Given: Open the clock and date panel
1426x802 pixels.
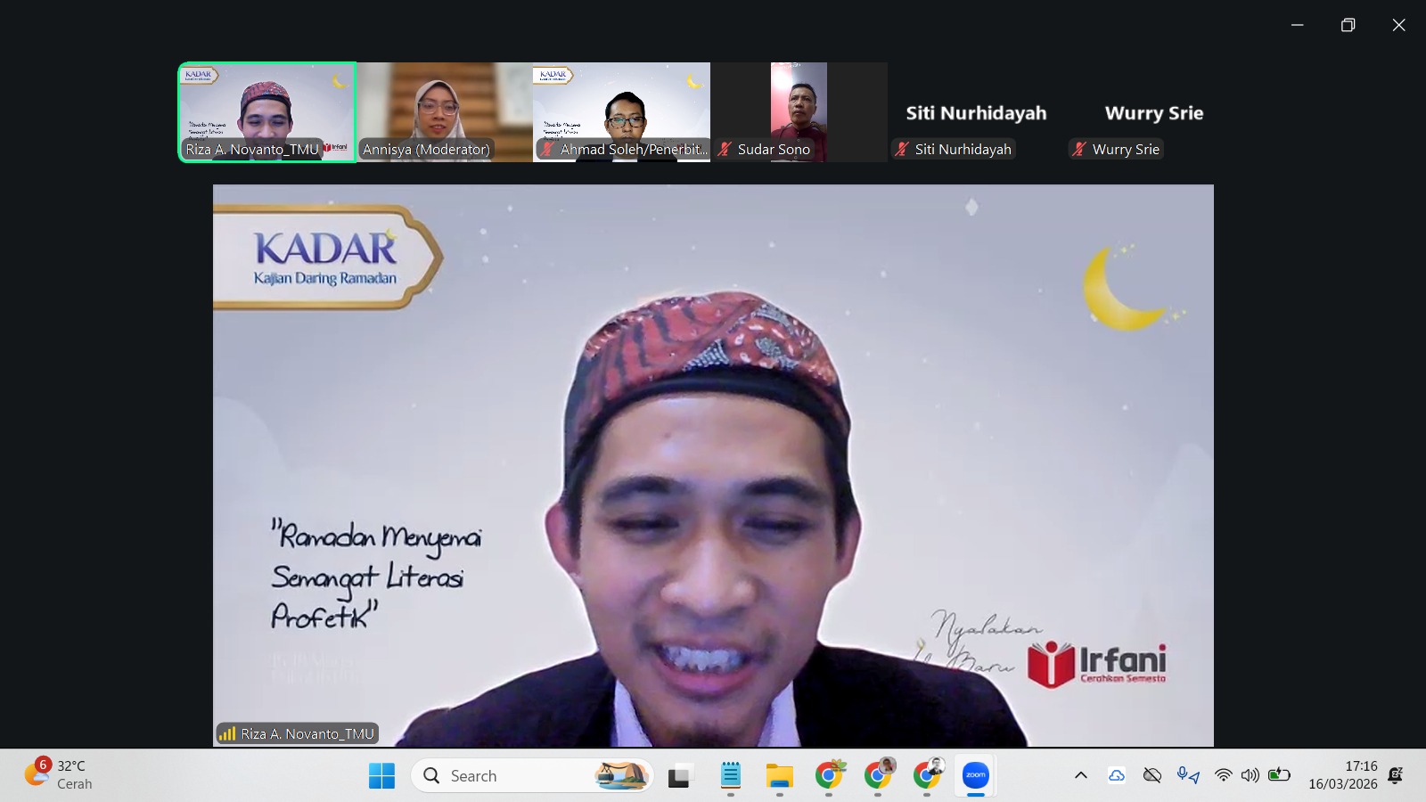Looking at the screenshot, I should tap(1342, 775).
